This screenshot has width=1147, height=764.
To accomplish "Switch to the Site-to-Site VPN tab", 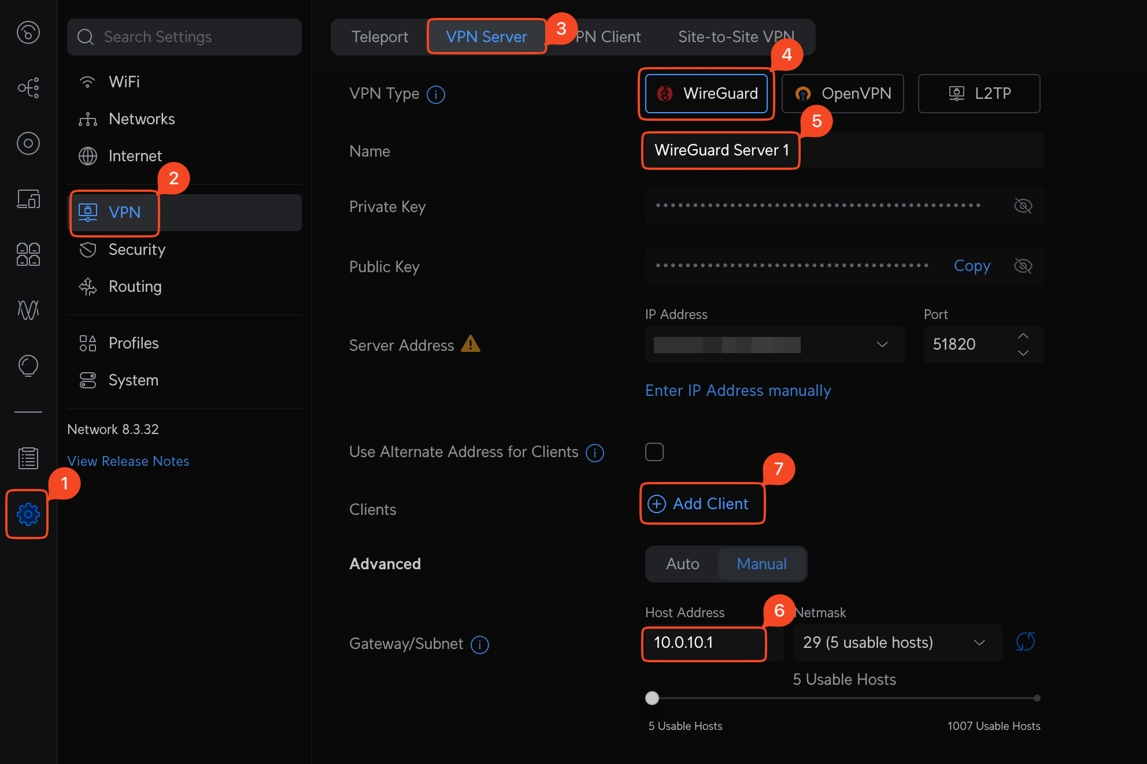I will point(736,37).
